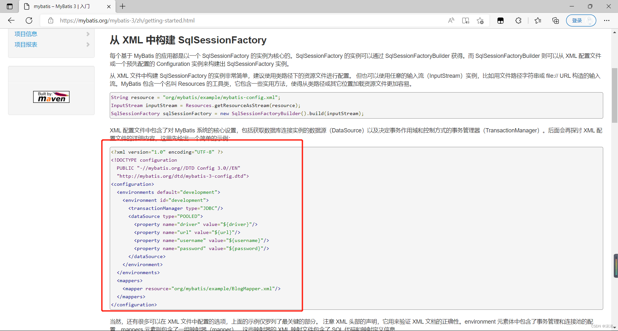Viewport: 618px width, 331px height.
Task: View site security lock info
Action: [51, 21]
